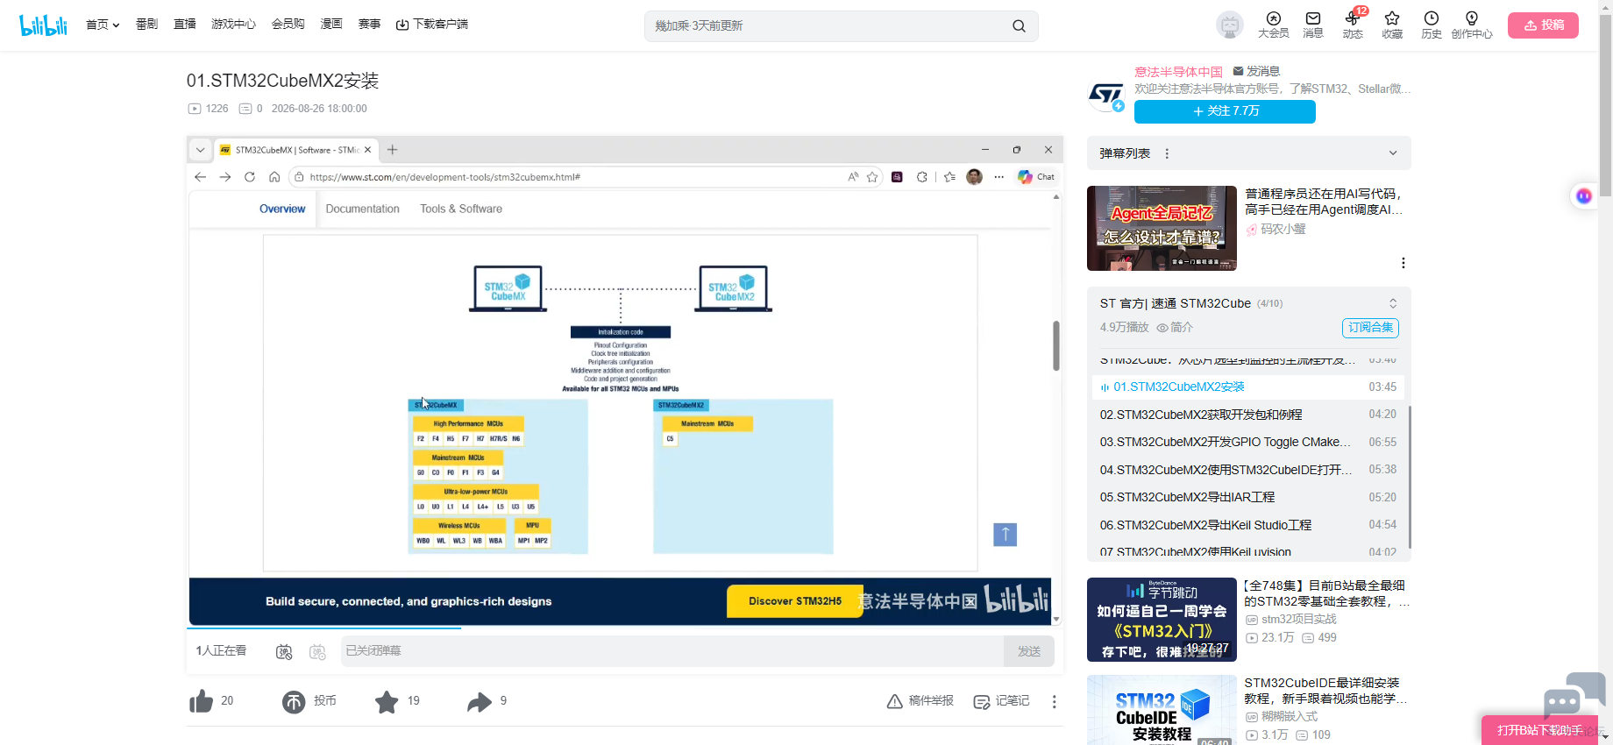This screenshot has height=745, width=1613.
Task: Expand the 弹幕列表 panel chevron
Action: coord(1393,153)
